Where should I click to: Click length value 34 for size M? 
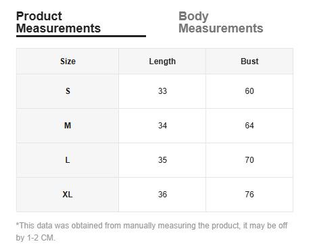[x=162, y=126]
